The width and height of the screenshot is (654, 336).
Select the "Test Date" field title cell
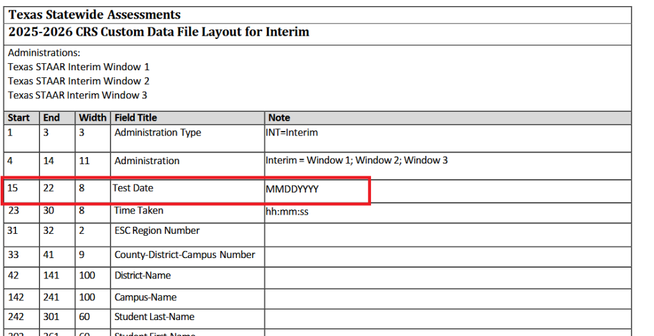click(x=133, y=188)
